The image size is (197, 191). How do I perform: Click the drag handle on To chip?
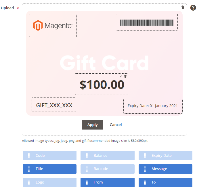coord(145,182)
